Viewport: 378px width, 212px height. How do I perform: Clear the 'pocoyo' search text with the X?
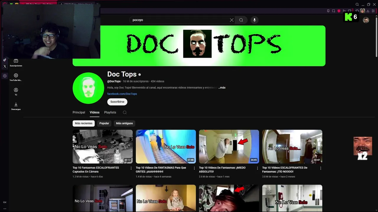pos(232,20)
